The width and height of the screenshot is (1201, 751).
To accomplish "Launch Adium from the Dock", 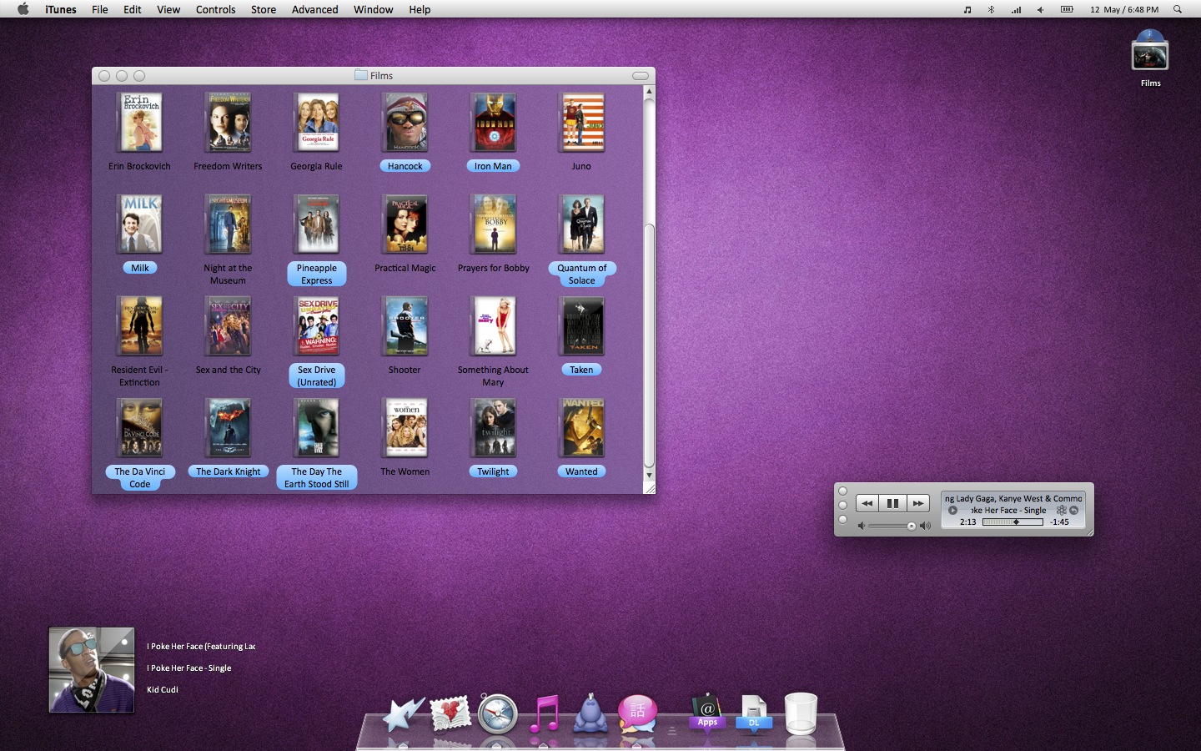I will coord(590,713).
